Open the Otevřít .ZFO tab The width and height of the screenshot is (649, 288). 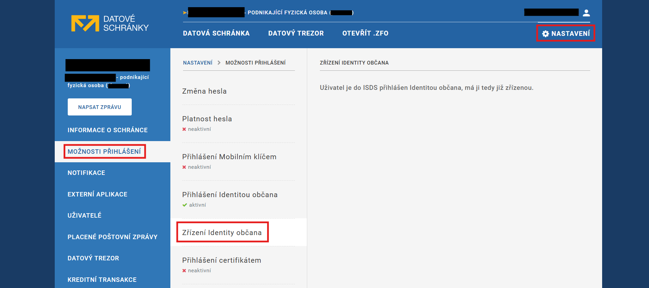pos(365,33)
